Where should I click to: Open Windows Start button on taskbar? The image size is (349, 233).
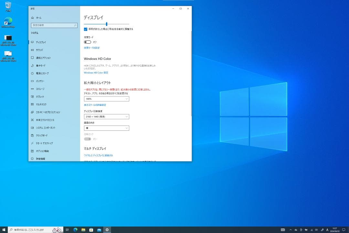tap(4, 230)
